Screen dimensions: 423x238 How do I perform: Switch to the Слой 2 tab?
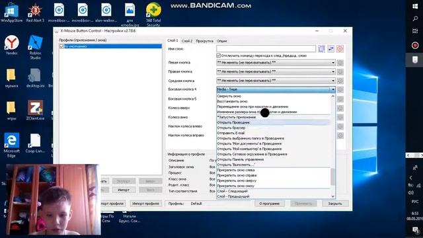[187, 41]
